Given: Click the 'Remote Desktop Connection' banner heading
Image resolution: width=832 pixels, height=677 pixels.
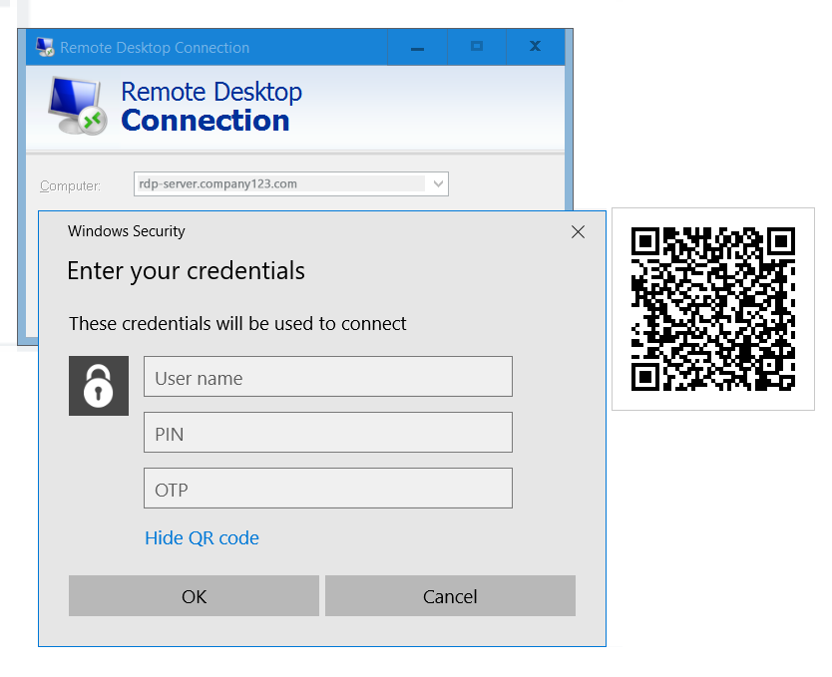Looking at the screenshot, I should pyautogui.click(x=211, y=106).
